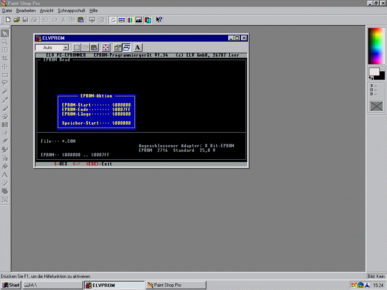Viewport: 387px width, 290px height.
Task: Expand the Auto font size dropdown in ELVPROM
Action: (x=66, y=48)
